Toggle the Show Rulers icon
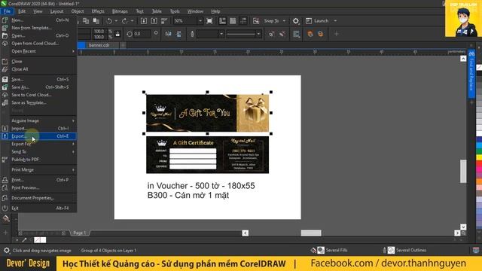Image resolution: width=482 pixels, height=271 pixels. [x=222, y=21]
